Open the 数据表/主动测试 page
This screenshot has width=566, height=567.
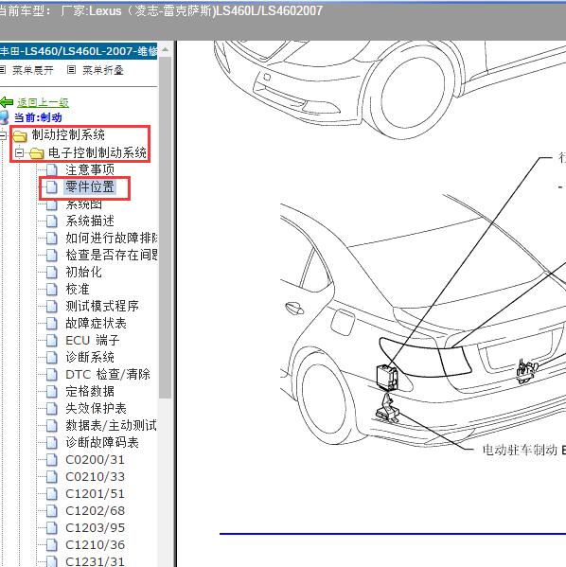[112, 425]
